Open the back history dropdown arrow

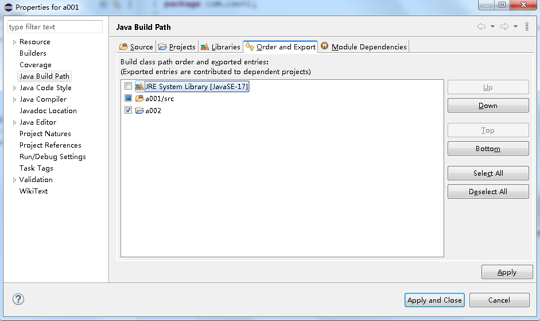point(492,26)
